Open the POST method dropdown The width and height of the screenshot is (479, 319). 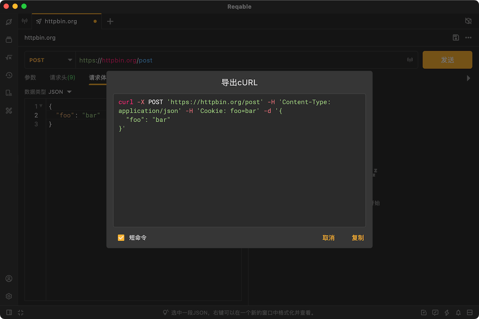tap(50, 60)
